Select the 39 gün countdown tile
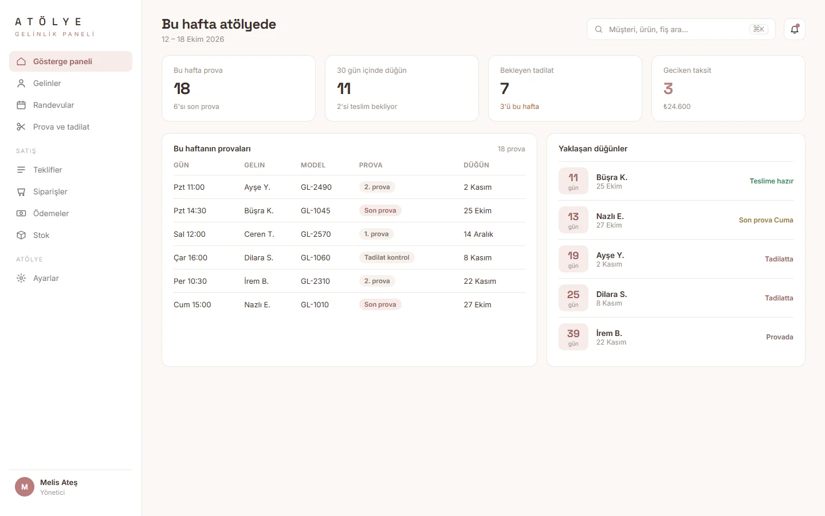Image resolution: width=825 pixels, height=516 pixels. 573,337
